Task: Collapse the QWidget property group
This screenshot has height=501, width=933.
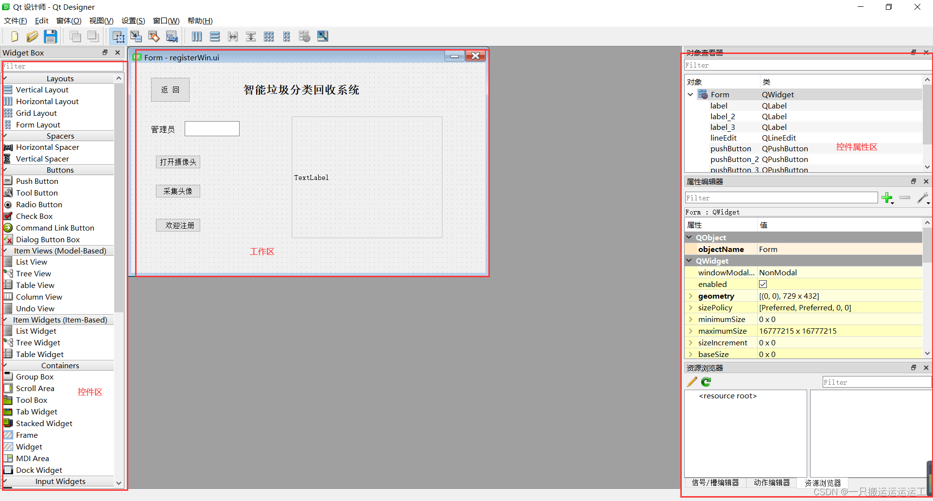Action: 689,261
